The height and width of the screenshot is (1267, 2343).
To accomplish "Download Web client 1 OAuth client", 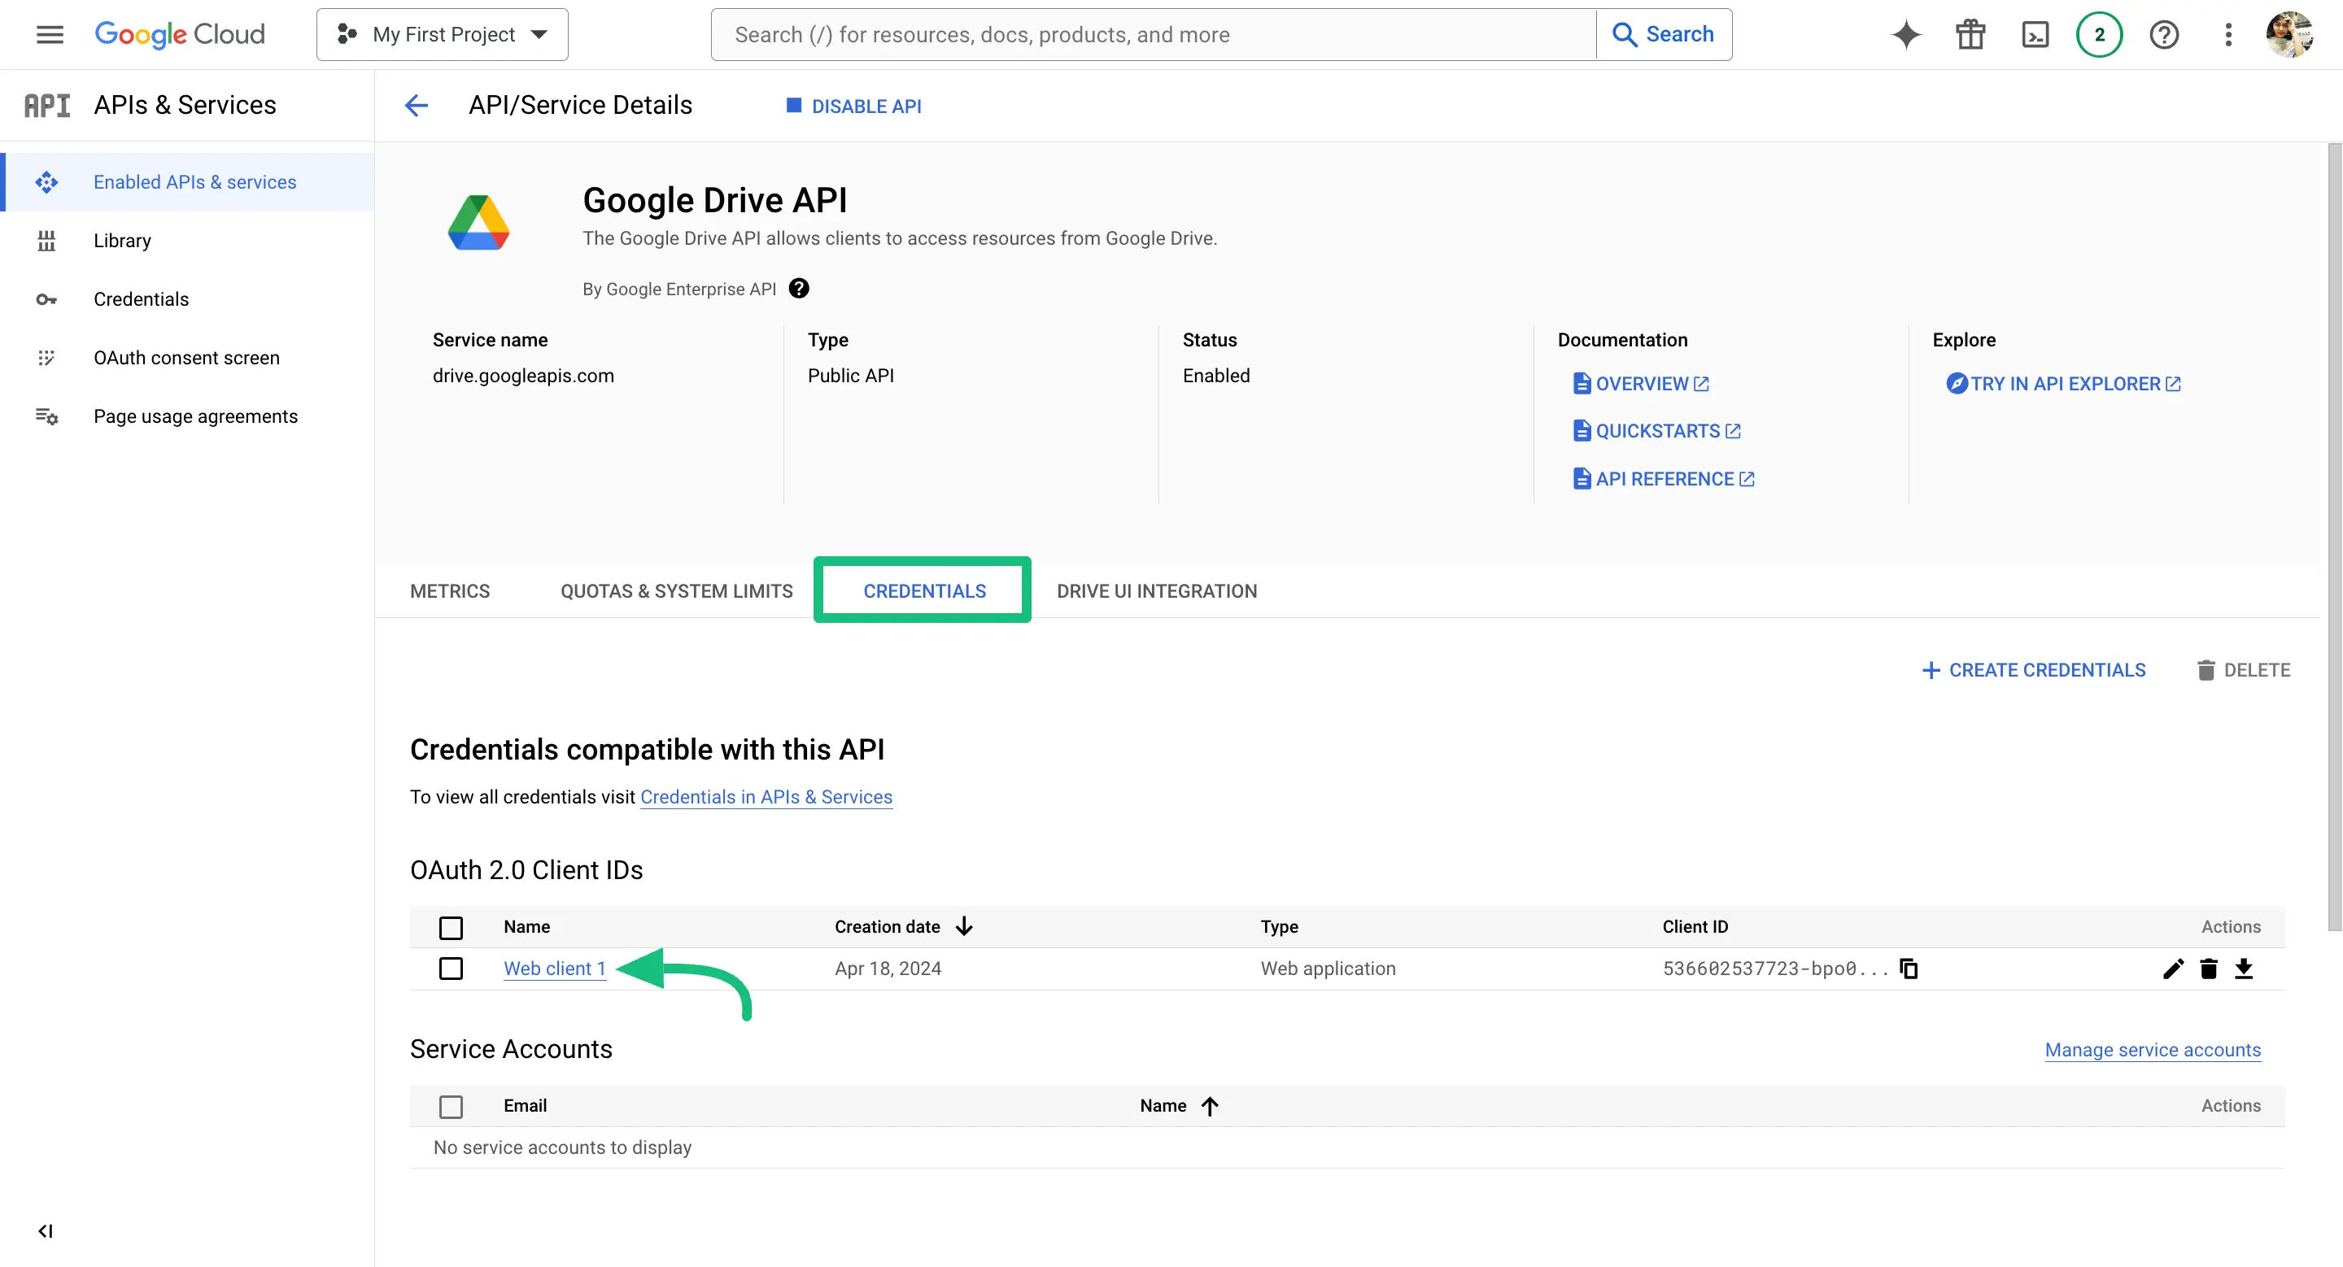I will pyautogui.click(x=2244, y=969).
